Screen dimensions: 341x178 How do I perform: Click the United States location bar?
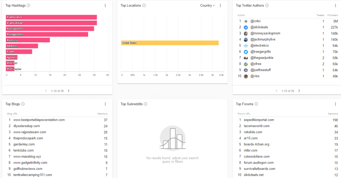pyautogui.click(x=170, y=43)
